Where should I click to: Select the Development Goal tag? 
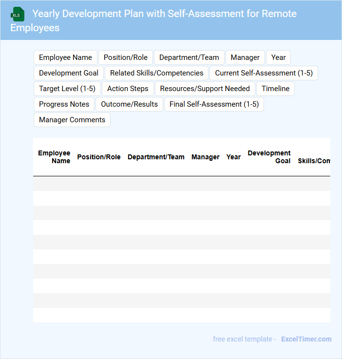pyautogui.click(x=69, y=73)
